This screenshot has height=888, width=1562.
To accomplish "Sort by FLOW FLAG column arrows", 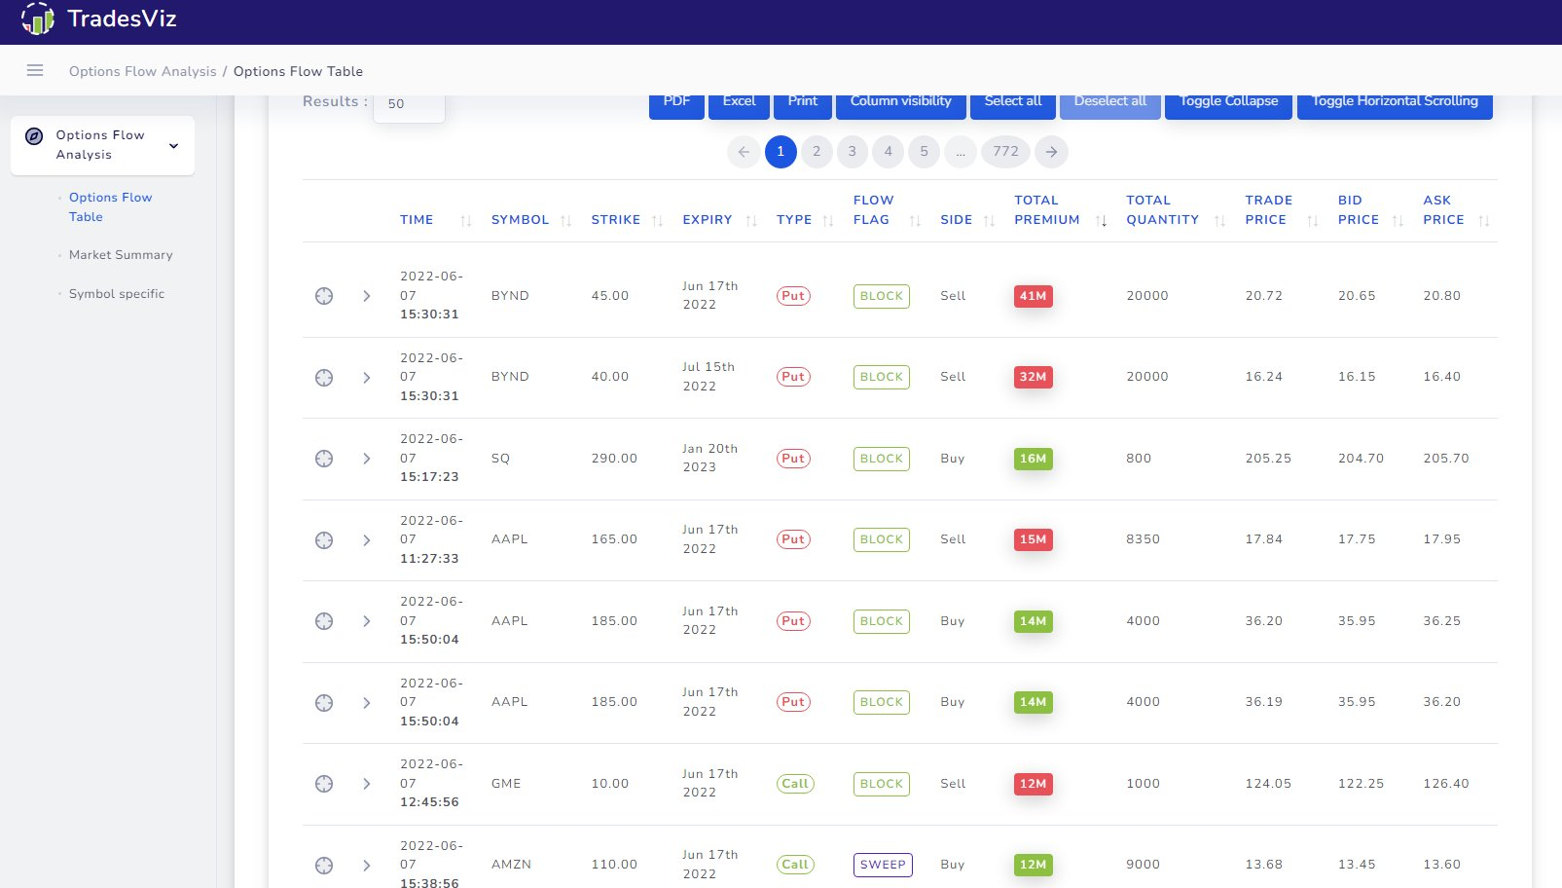I will tap(915, 221).
